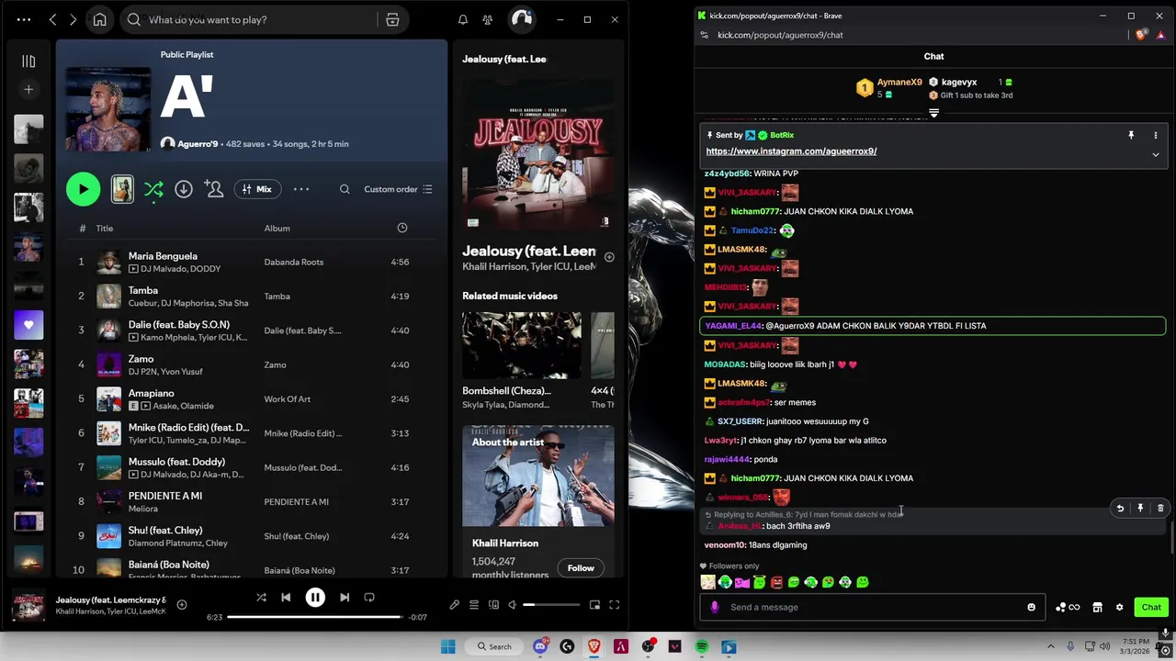Screen dimensions: 1176x661
Task: Open the emoji picker in chat input
Action: 1031,607
